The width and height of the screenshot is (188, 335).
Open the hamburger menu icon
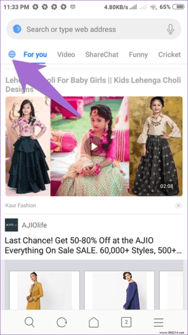pyautogui.click(x=158, y=322)
